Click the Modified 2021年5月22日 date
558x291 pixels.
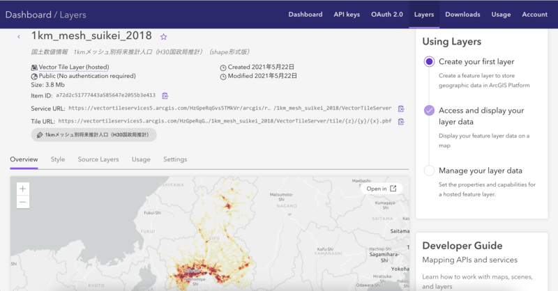pos(262,76)
